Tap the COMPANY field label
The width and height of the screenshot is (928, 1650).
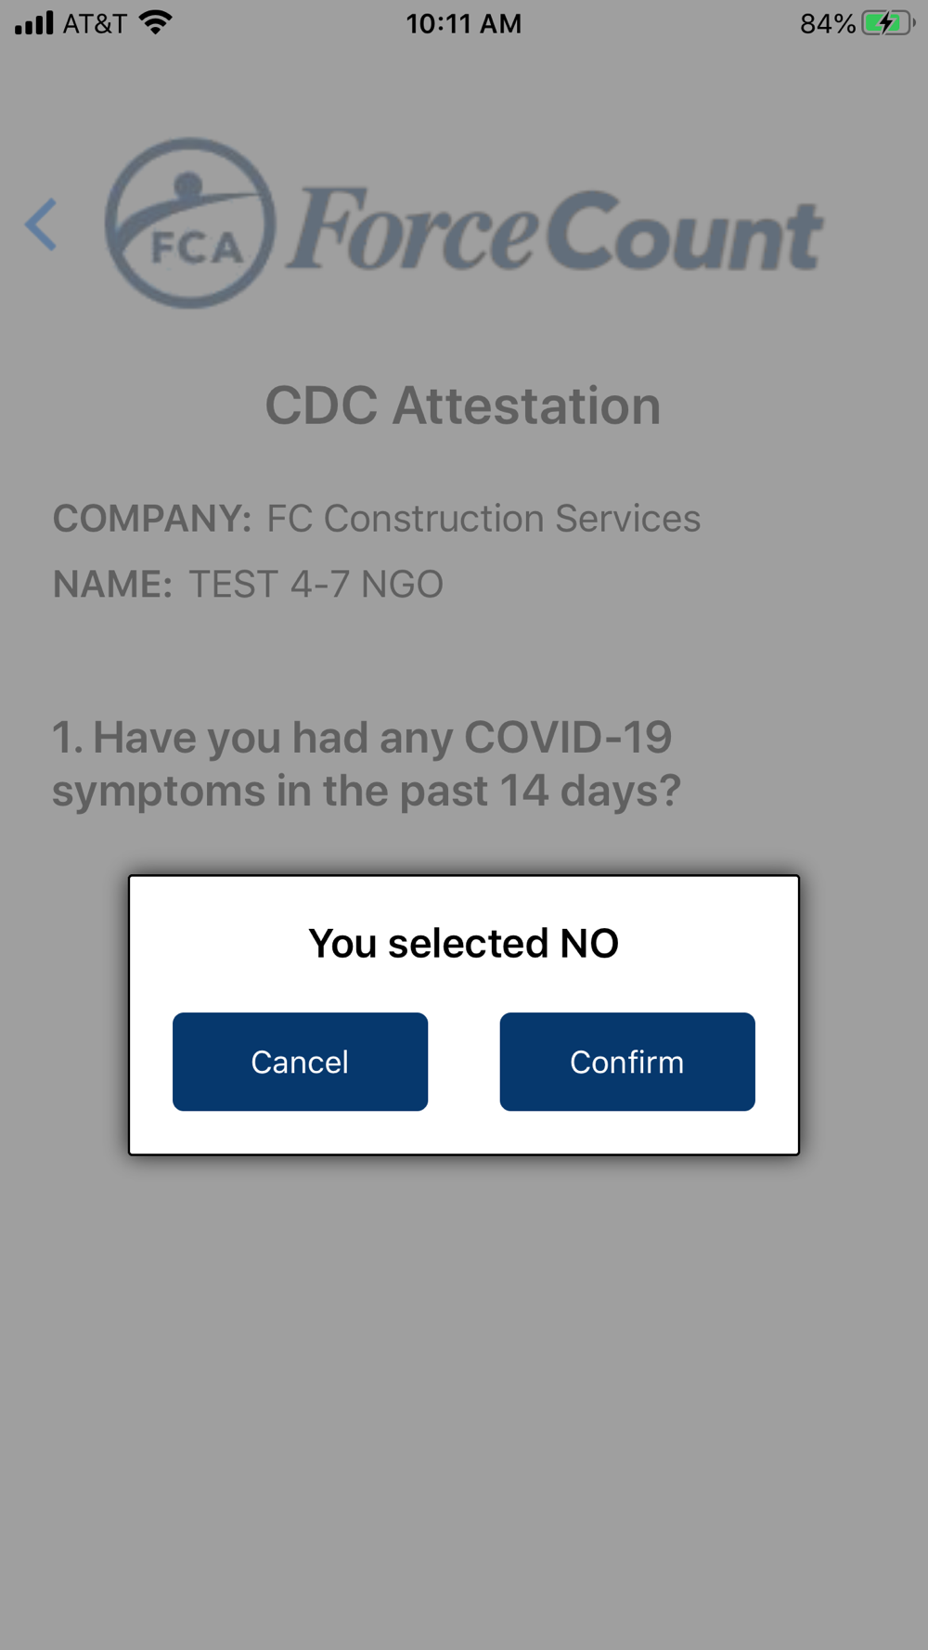click(x=151, y=518)
